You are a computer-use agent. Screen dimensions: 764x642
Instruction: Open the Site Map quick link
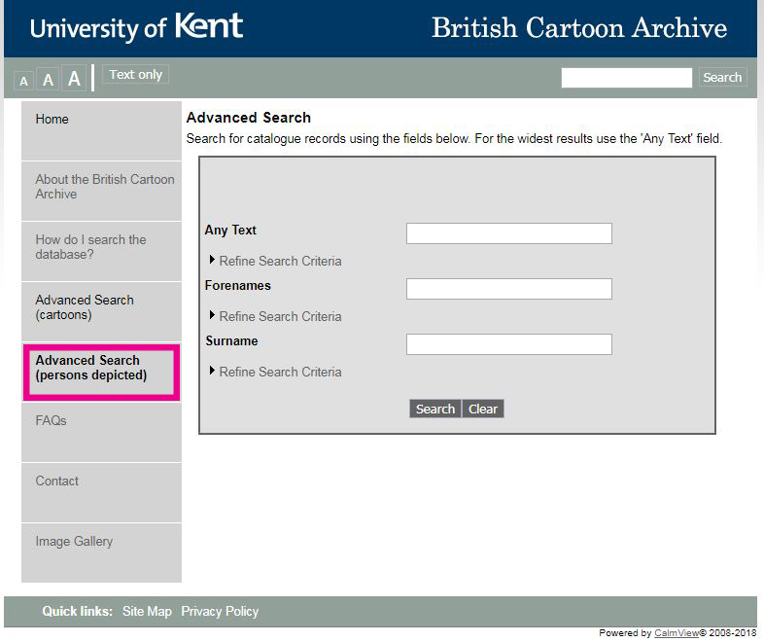click(x=147, y=611)
